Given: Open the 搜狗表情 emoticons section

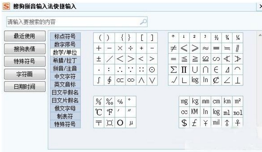Looking at the screenshot, I should pyautogui.click(x=25, y=49).
